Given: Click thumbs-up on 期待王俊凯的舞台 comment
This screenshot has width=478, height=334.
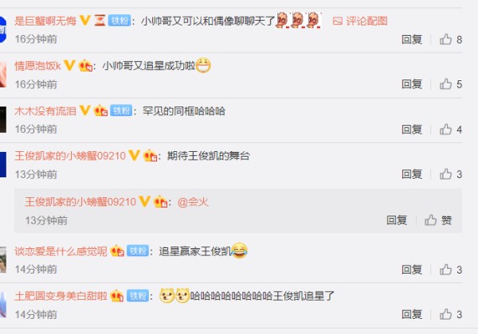Looking at the screenshot, I should click(451, 174).
